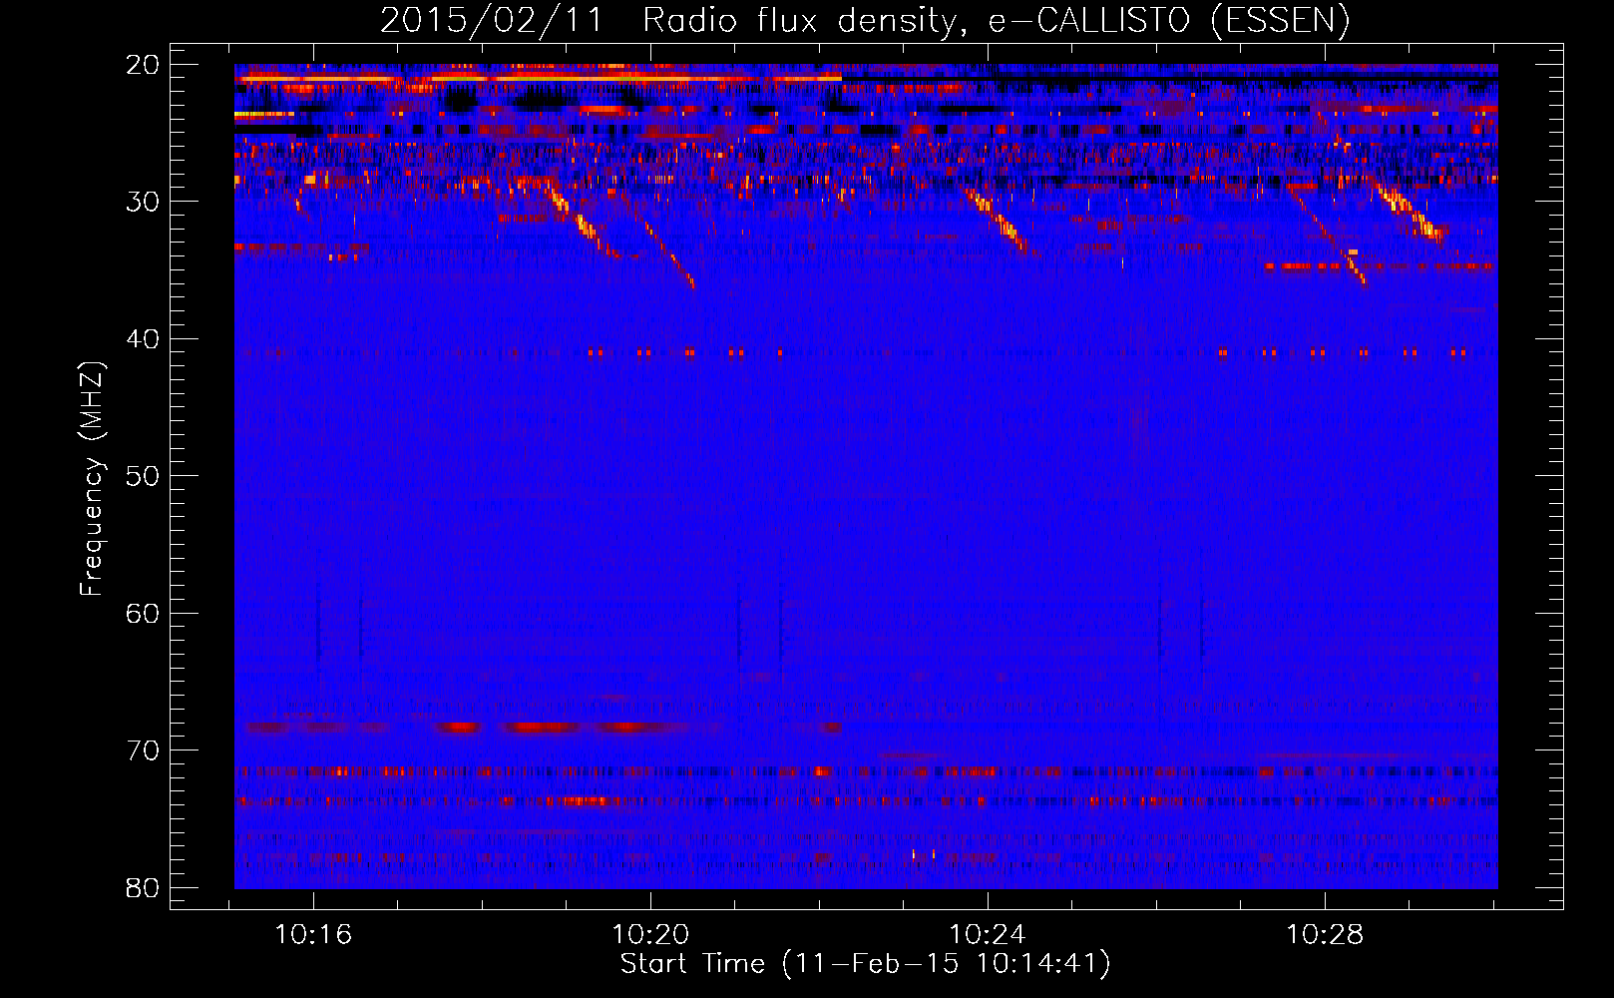
Task: Click the "40" frequency tick label
Action: [x=143, y=339]
